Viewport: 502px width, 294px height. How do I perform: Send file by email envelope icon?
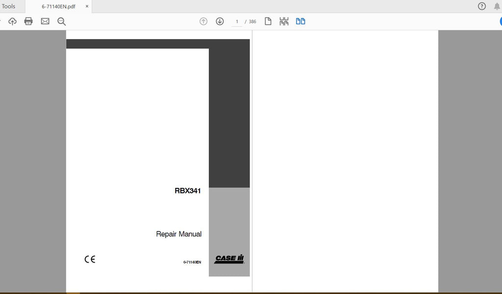45,22
